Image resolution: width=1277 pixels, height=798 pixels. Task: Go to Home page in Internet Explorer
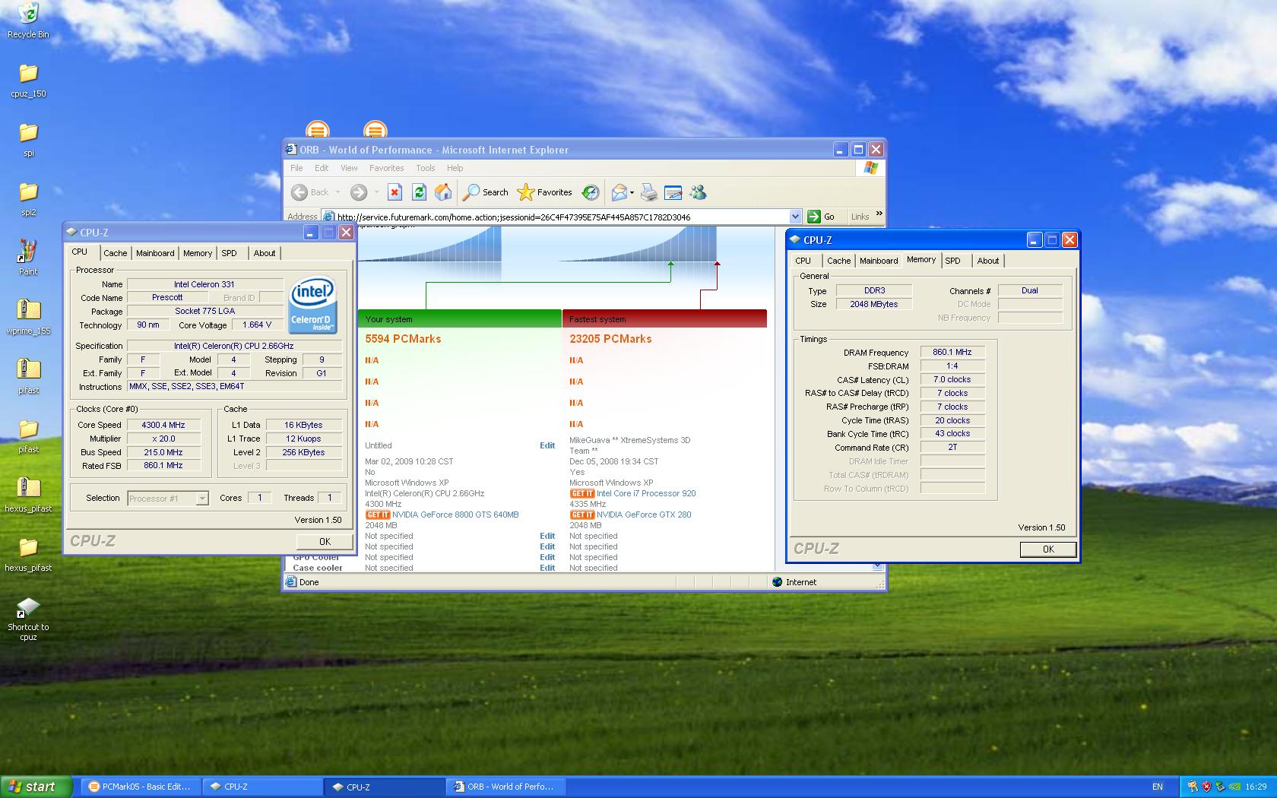click(443, 192)
